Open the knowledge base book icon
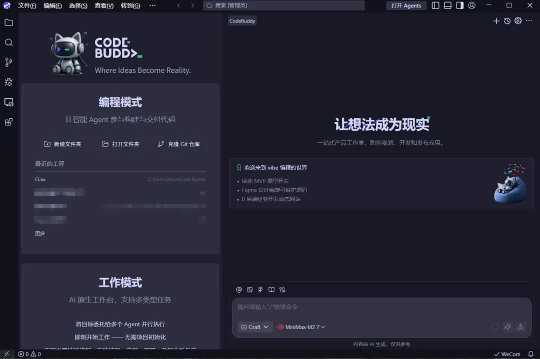540x359 pixels. pyautogui.click(x=271, y=290)
